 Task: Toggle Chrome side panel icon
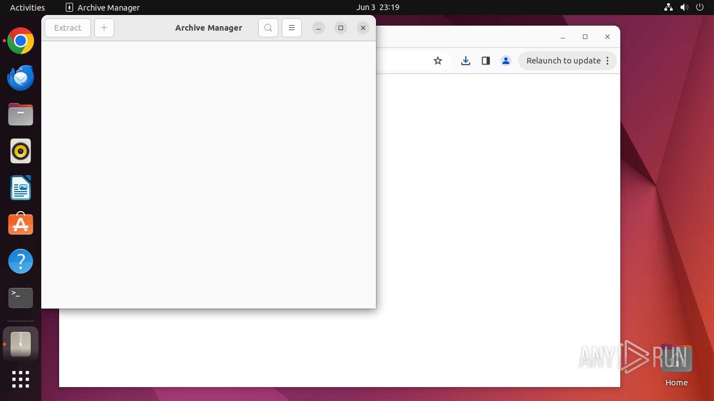(x=486, y=61)
